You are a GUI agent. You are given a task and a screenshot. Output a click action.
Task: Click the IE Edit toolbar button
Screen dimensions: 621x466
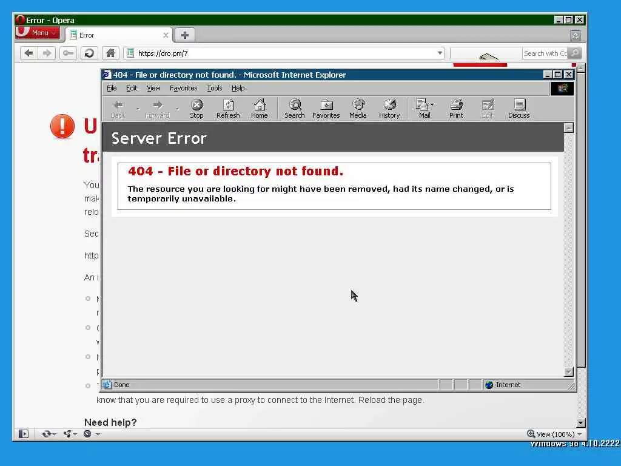coord(488,109)
